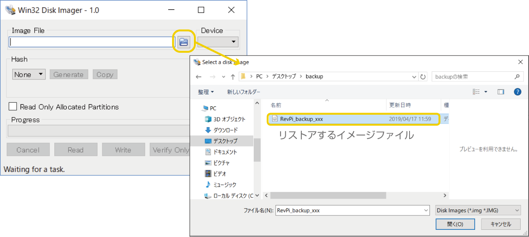
Task: Open the image file browse folder icon
Action: point(183,42)
